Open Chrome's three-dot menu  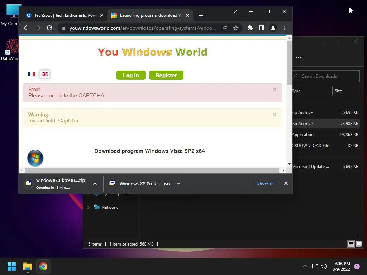pyautogui.click(x=285, y=28)
